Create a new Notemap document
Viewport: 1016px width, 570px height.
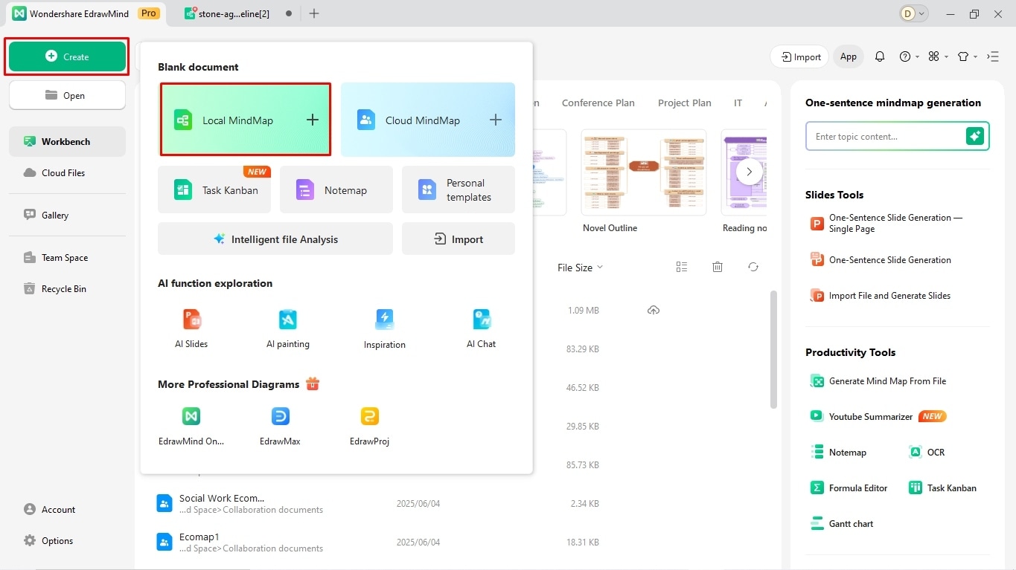[336, 190]
